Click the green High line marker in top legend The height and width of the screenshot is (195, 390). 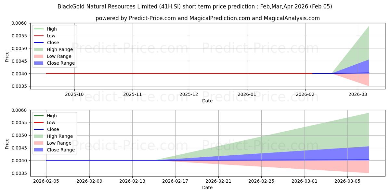39,29
